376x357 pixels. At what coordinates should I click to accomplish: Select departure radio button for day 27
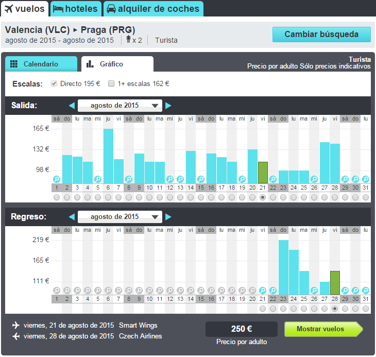324,197
